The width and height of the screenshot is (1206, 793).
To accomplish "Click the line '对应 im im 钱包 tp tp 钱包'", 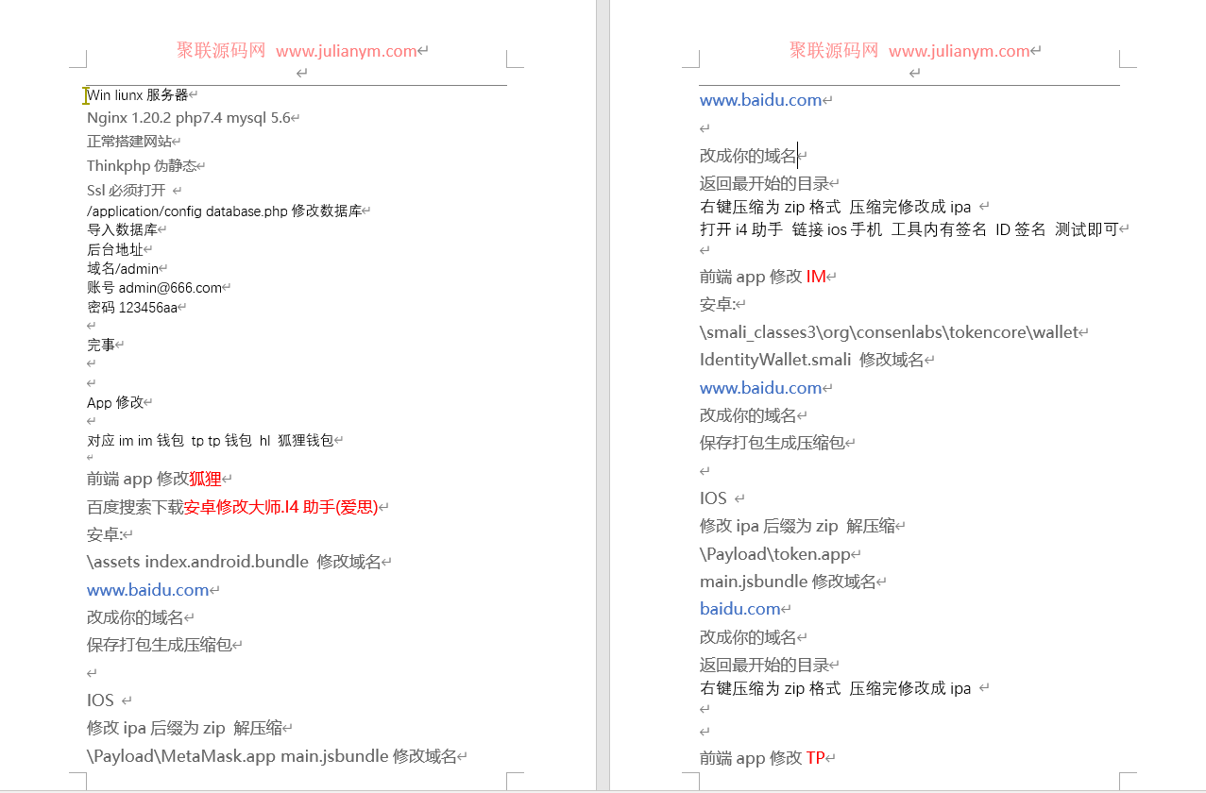I will click(x=211, y=441).
